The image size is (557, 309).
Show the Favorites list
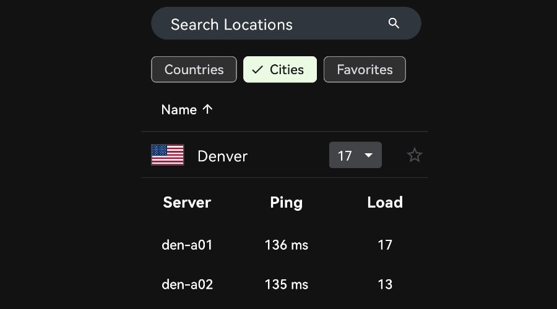pos(365,70)
